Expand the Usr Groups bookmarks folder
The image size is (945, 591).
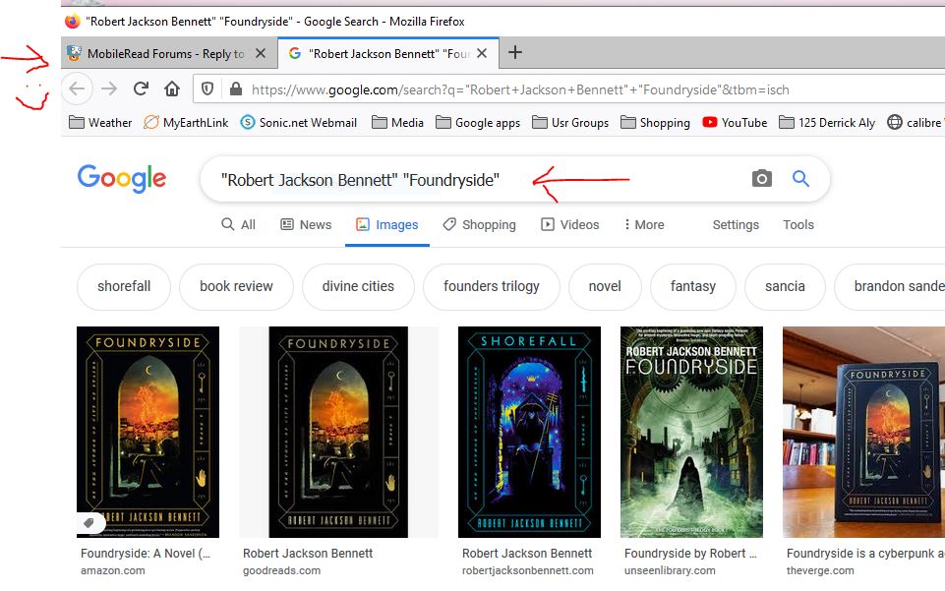[570, 122]
